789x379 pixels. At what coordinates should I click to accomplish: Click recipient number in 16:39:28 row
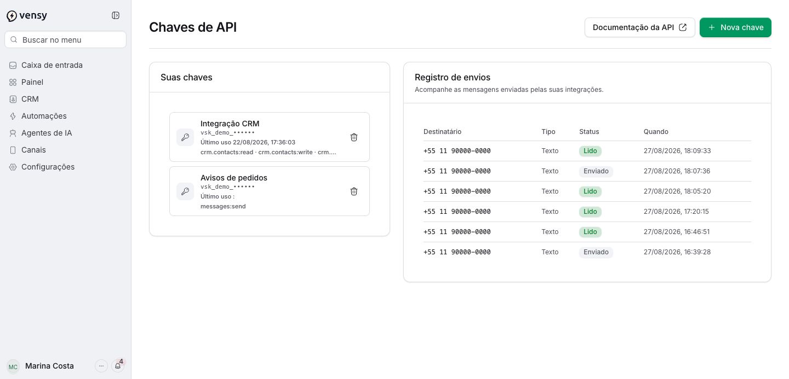point(457,252)
